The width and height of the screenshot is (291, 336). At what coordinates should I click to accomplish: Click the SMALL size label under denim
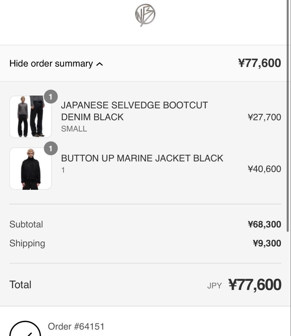[74, 129]
